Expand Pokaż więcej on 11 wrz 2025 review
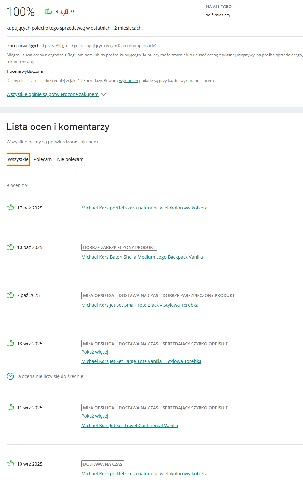The height and width of the screenshot is (500, 303). click(x=95, y=416)
